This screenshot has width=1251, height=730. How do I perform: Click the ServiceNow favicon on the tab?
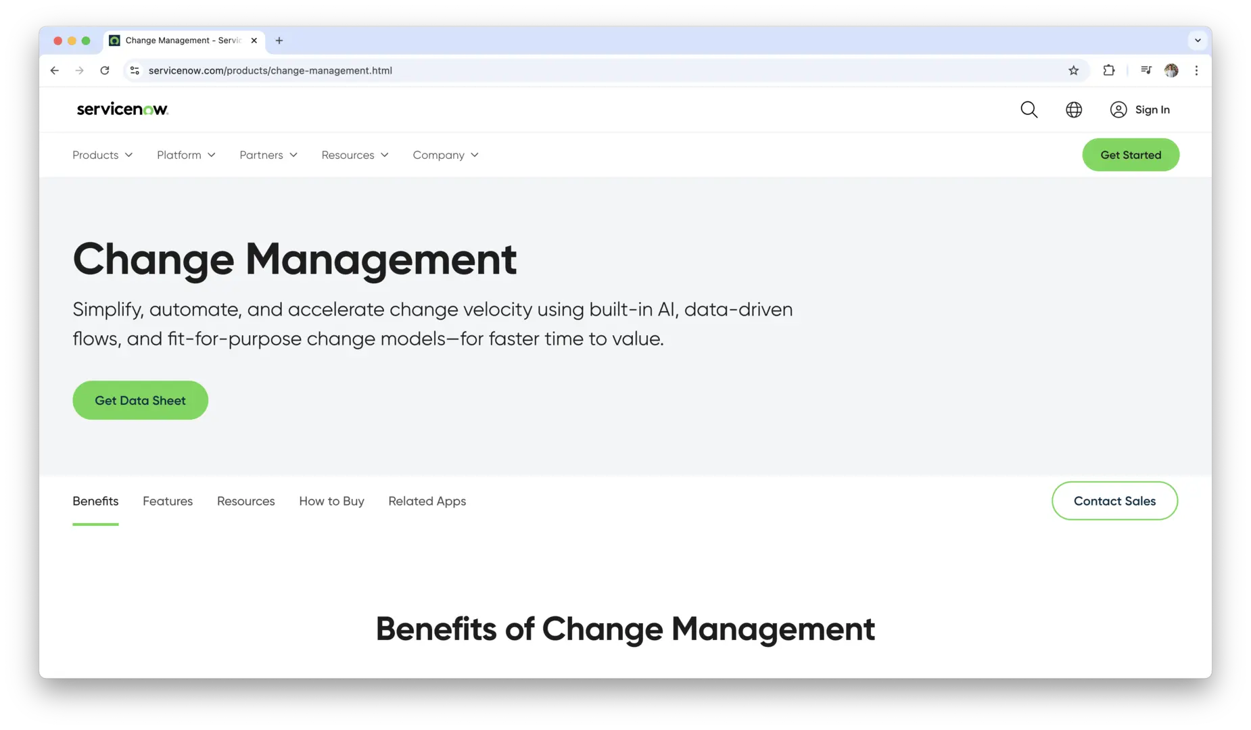pyautogui.click(x=115, y=41)
